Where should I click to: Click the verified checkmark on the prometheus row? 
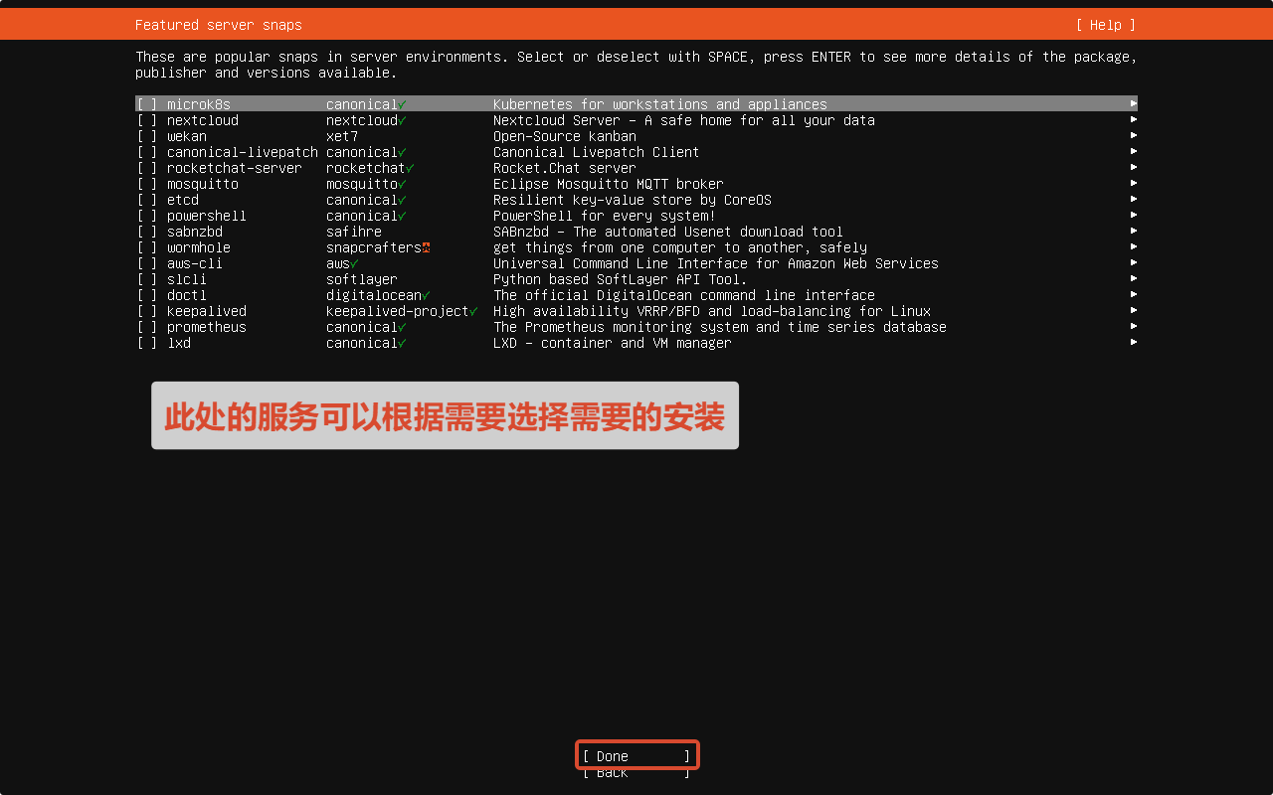pyautogui.click(x=402, y=327)
